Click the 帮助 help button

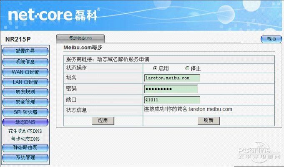[x=271, y=39]
